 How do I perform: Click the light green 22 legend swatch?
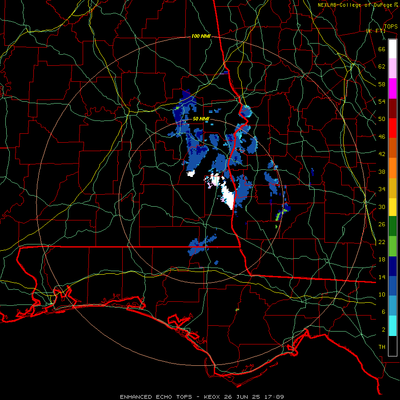pos(392,246)
